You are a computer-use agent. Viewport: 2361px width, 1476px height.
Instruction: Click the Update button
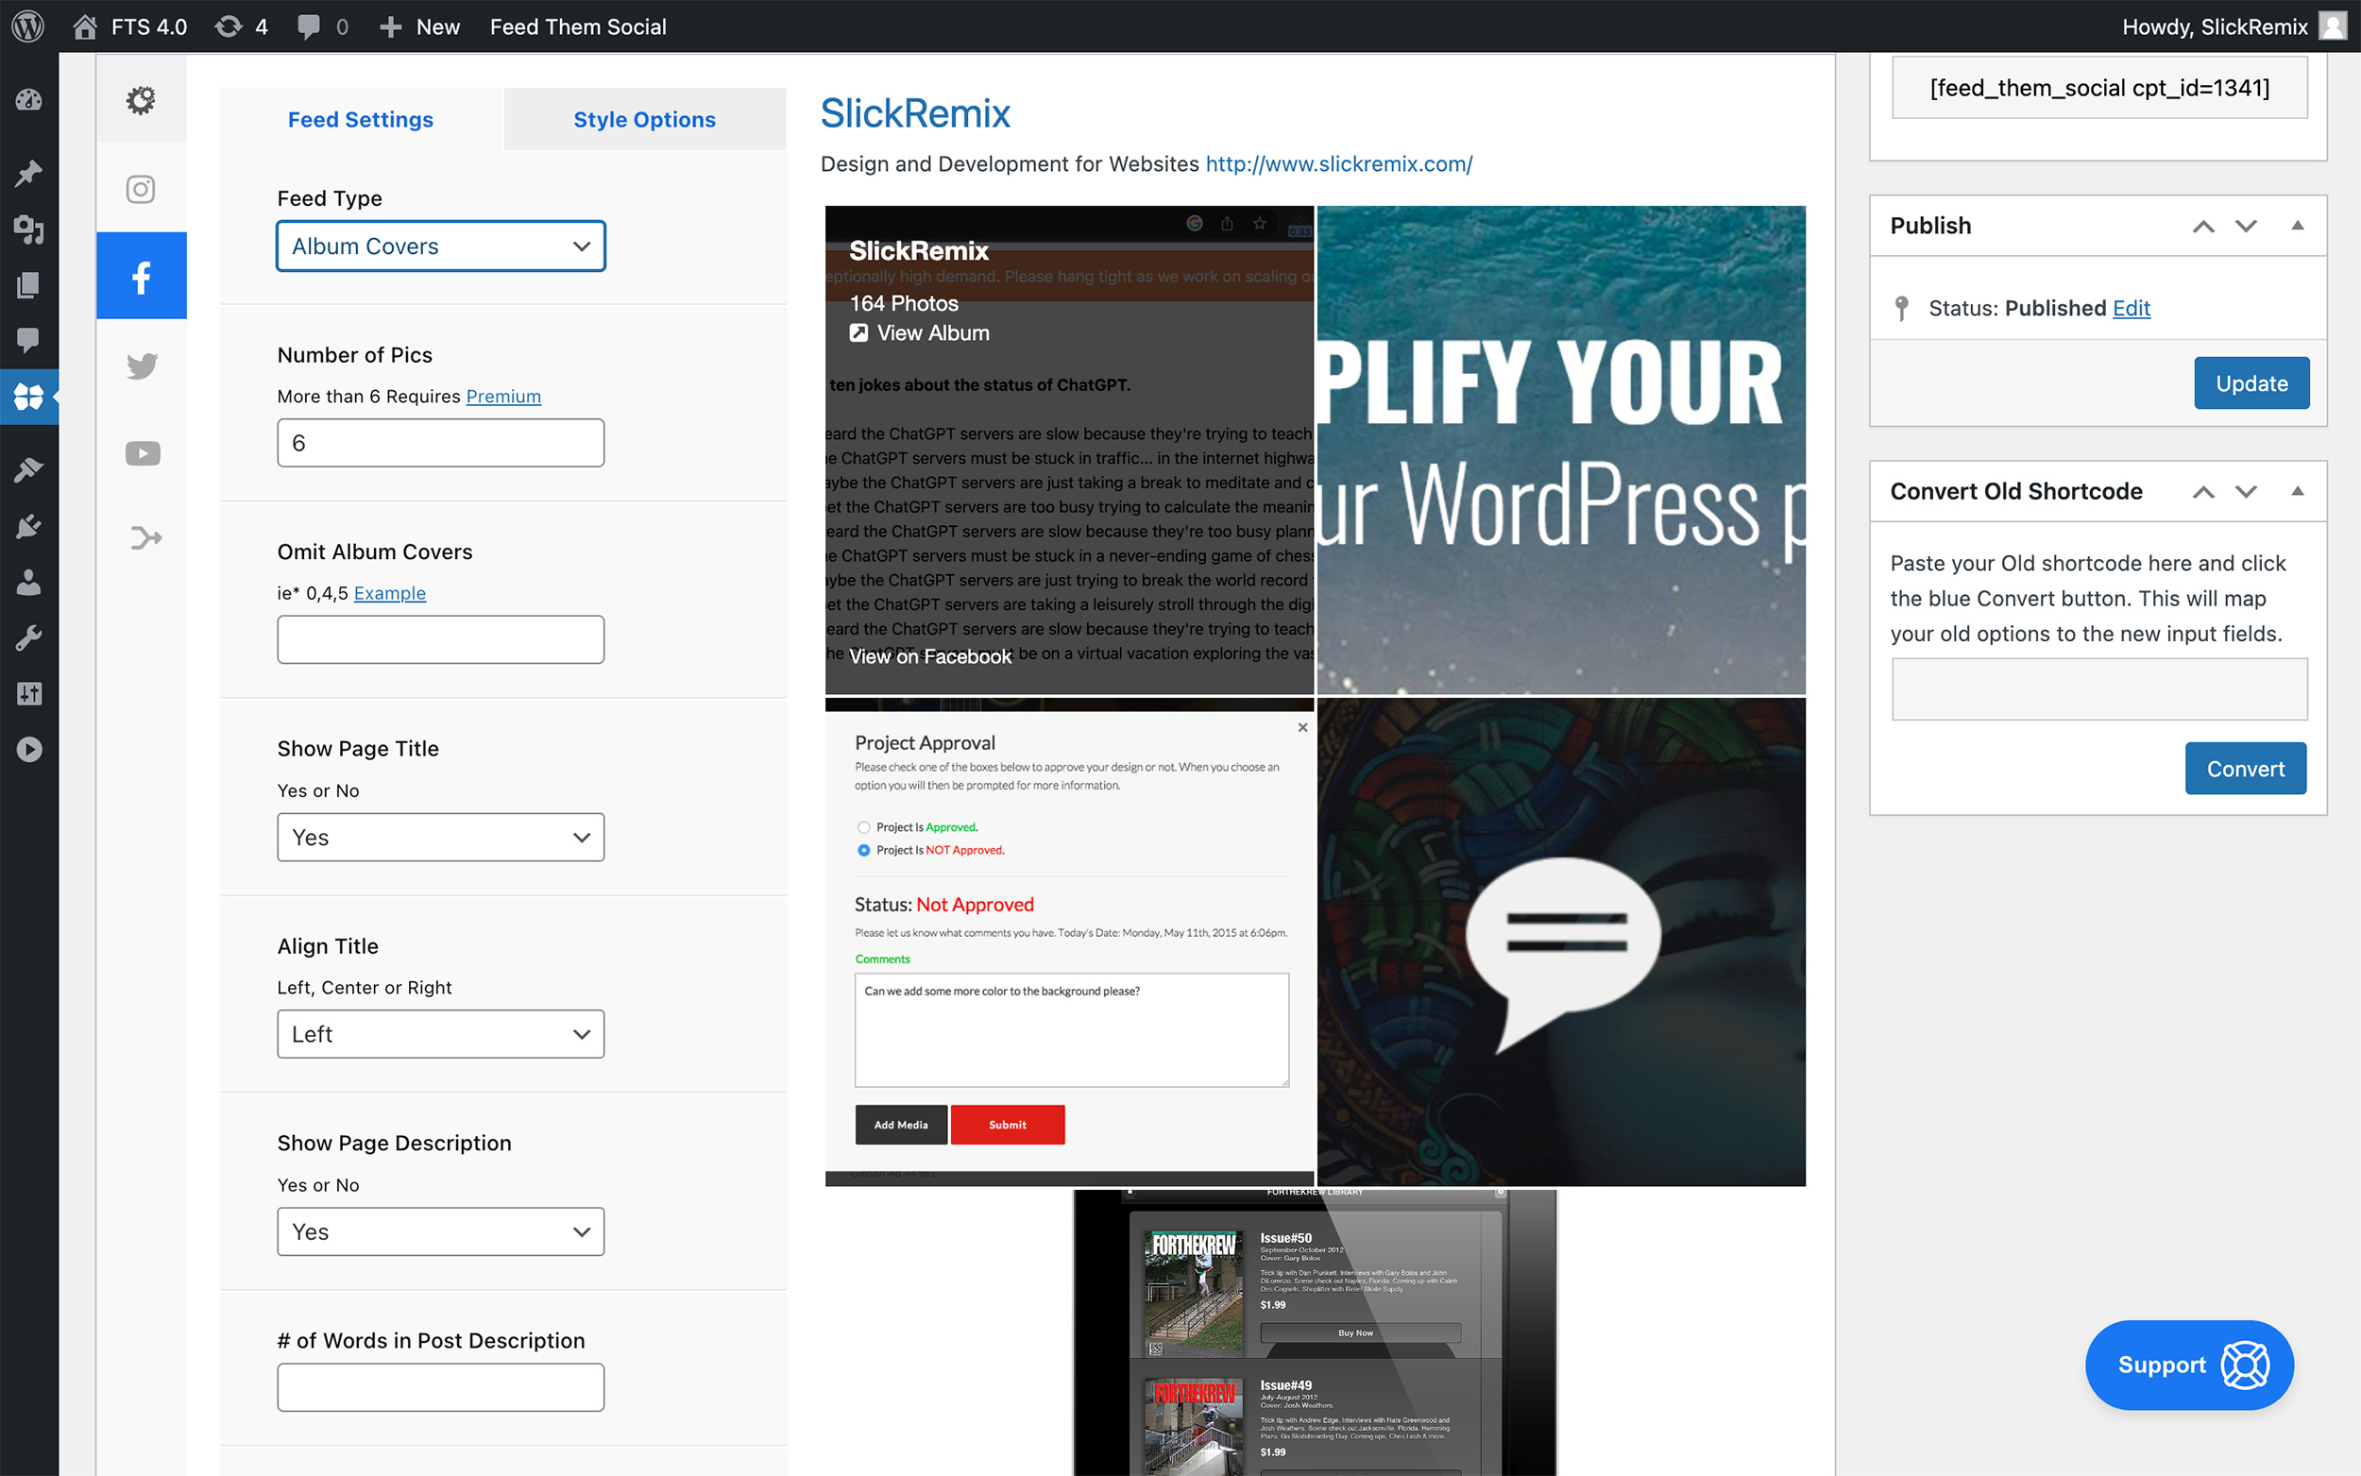point(2251,383)
